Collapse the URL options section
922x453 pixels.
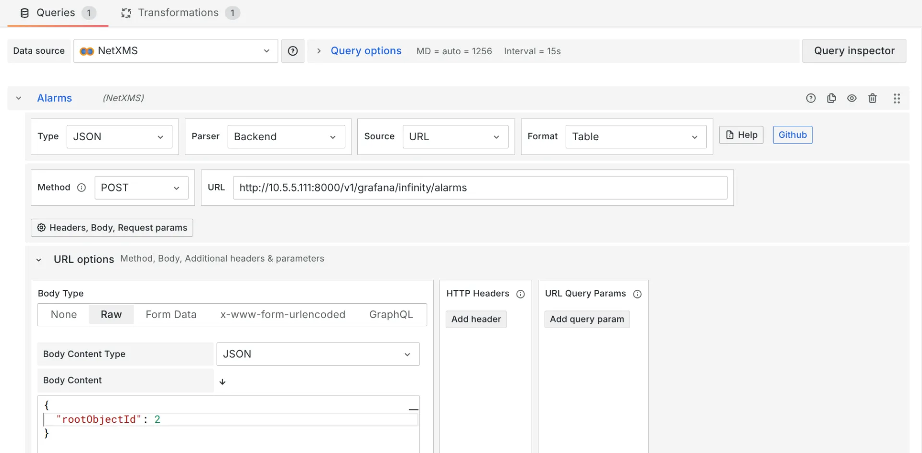(39, 260)
